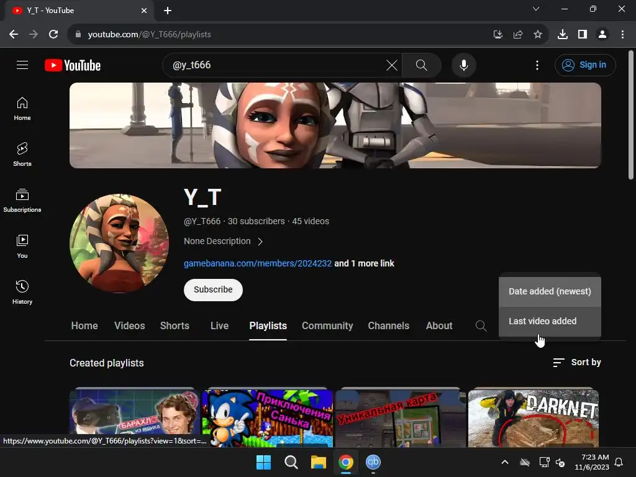636x477 pixels.
Task: Switch to the Channels tab
Action: pyautogui.click(x=388, y=325)
